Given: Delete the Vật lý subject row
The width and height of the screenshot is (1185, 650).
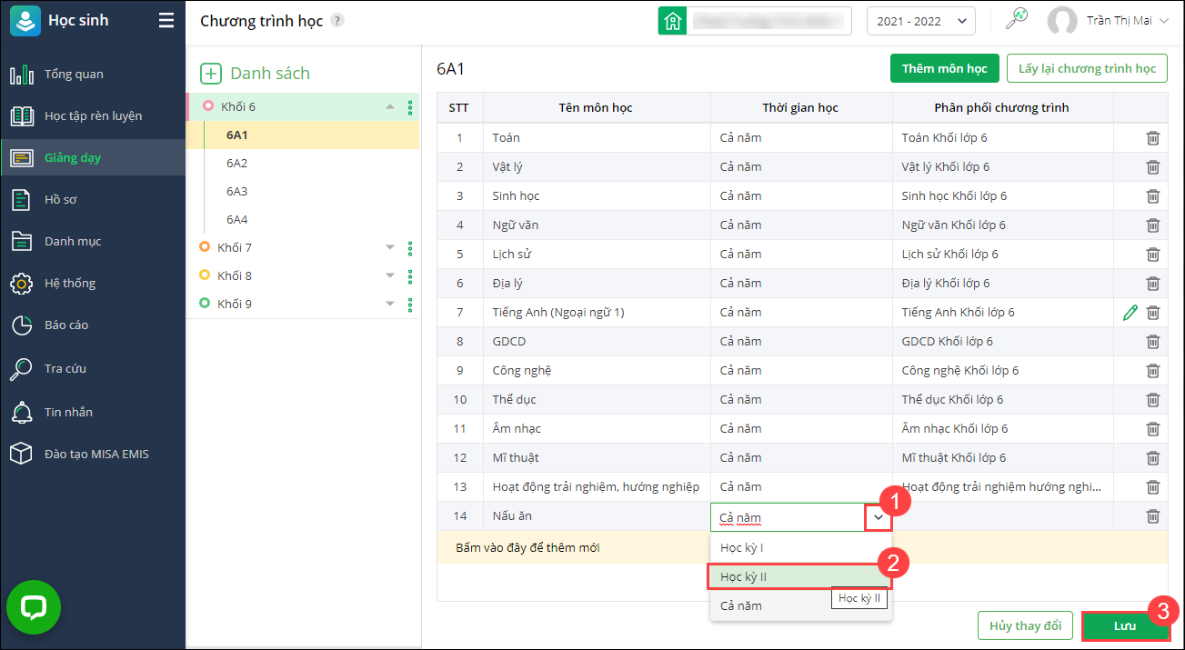Looking at the screenshot, I should (1152, 167).
